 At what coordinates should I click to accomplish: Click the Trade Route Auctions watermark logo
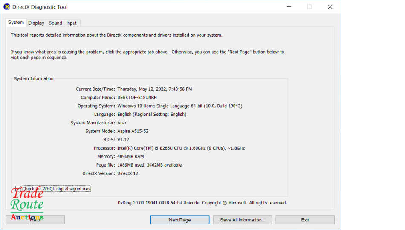[x=27, y=204]
